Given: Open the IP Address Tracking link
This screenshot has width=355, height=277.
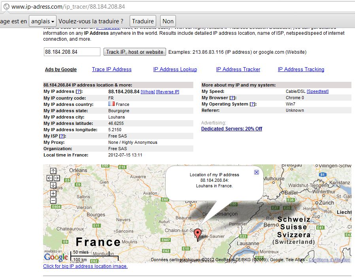Looking at the screenshot, I should click(x=301, y=70).
